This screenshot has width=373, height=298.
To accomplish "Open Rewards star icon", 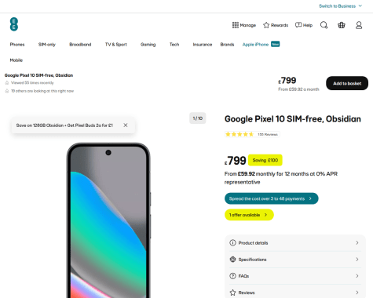I will 266,25.
